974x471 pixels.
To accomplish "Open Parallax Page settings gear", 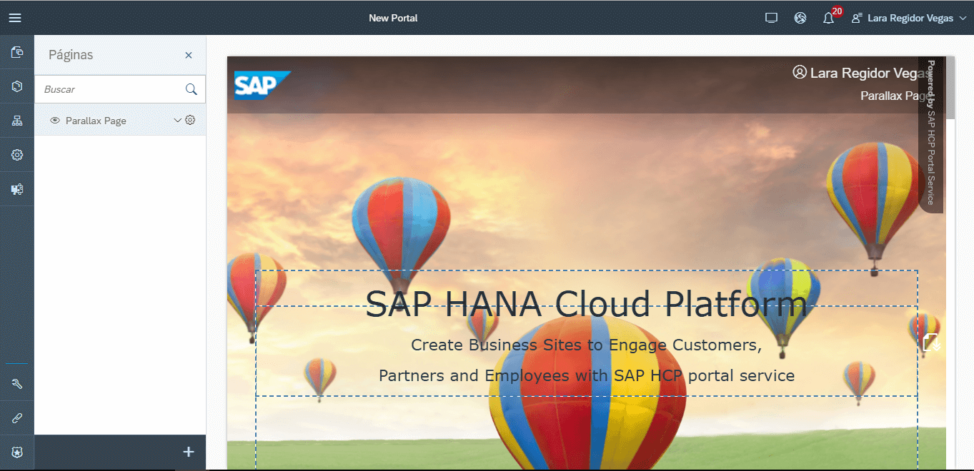I will (190, 121).
